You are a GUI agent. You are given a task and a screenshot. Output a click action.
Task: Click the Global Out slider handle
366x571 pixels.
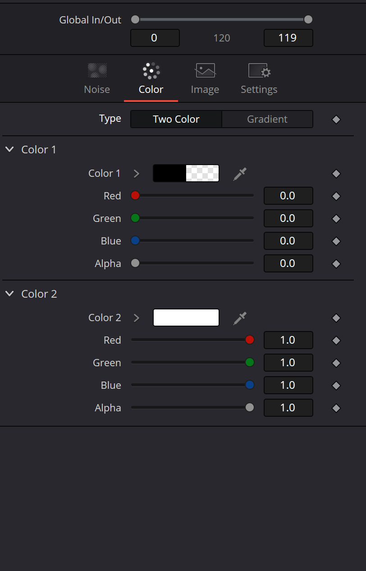pos(308,19)
